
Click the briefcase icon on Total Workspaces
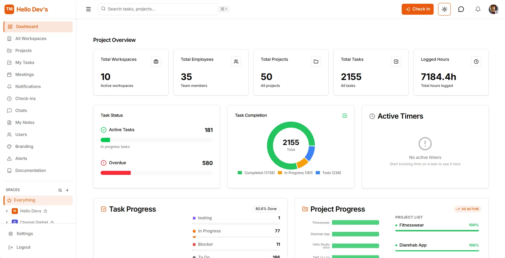tap(156, 62)
